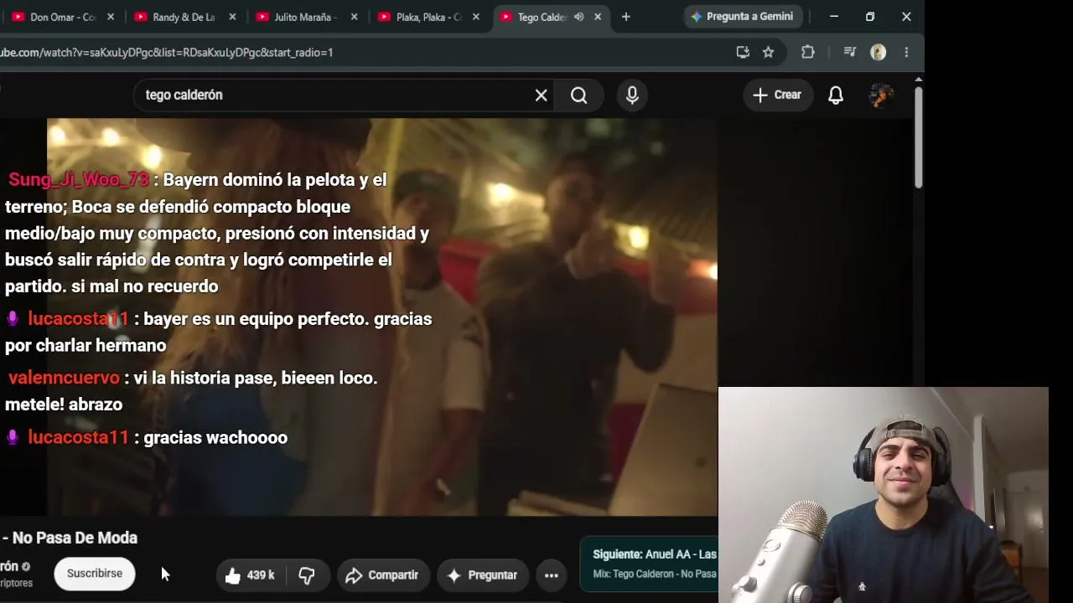The image size is (1073, 603).
Task: Select the active Tego Calder tab
Action: click(x=541, y=17)
